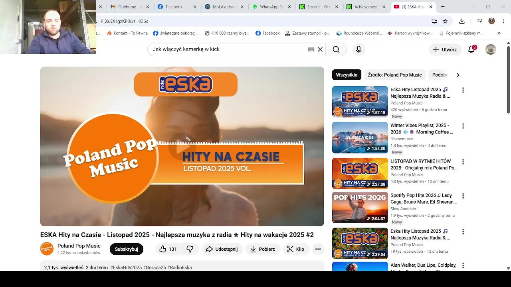Screen dimensions: 511x287
Task: Open the Poland Pop Music channel name
Action: 79,246
